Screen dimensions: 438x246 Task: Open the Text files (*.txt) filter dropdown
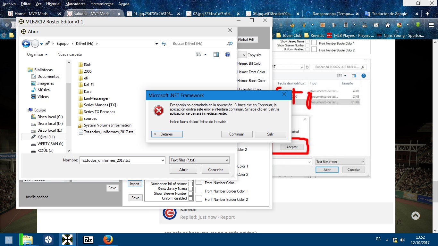pos(199,160)
